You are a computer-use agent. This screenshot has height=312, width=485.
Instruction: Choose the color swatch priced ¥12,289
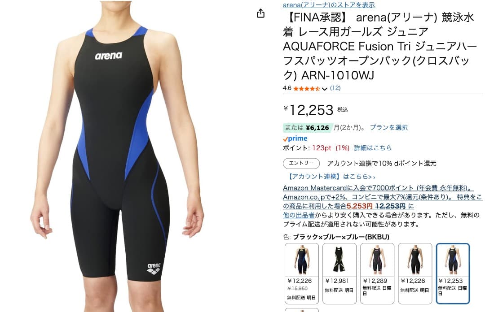point(377,273)
